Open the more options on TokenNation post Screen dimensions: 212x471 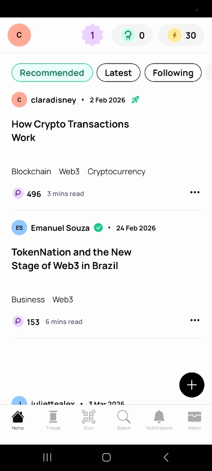pyautogui.click(x=195, y=320)
